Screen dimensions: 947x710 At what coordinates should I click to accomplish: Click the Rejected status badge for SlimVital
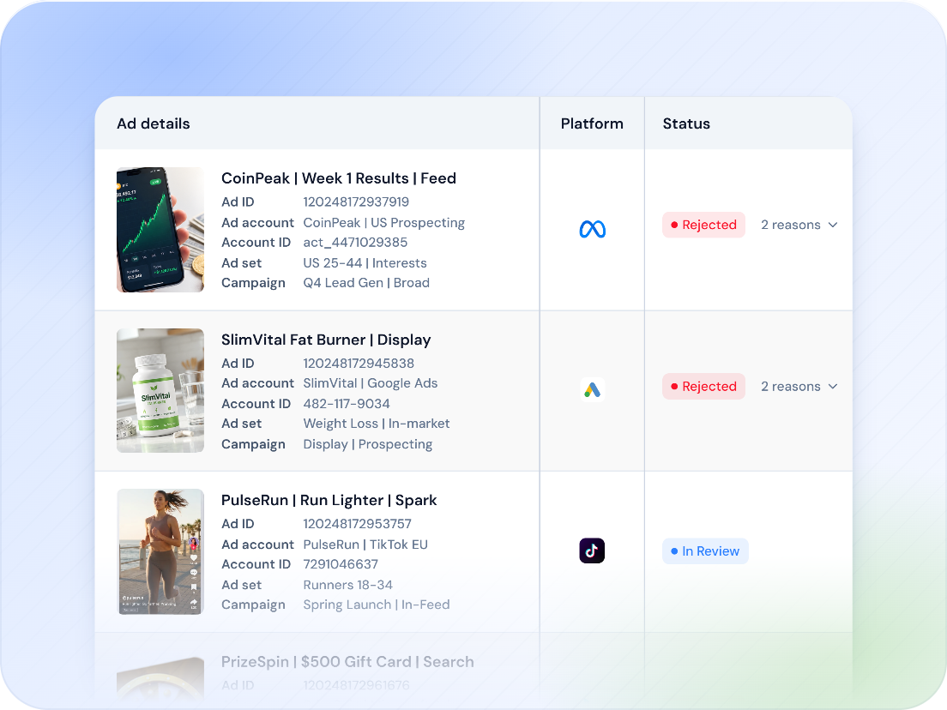click(x=703, y=387)
